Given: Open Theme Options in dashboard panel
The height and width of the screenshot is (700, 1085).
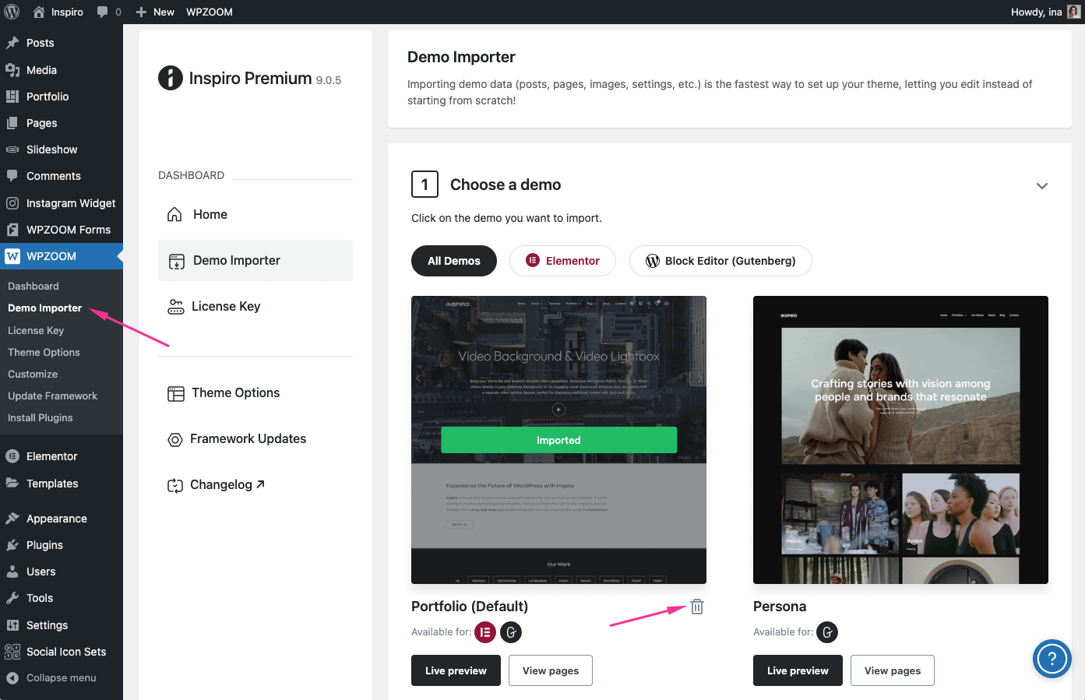Looking at the screenshot, I should coord(255,392).
